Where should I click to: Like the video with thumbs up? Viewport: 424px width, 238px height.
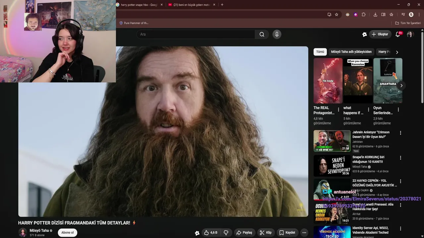[x=211, y=233]
